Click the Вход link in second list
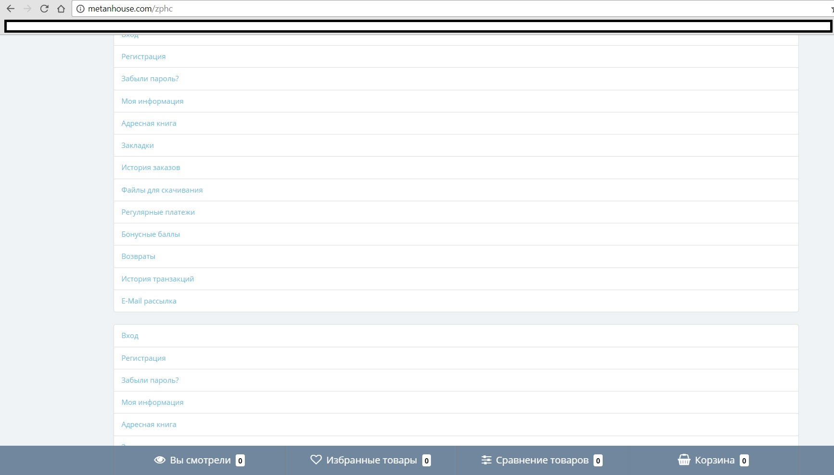 point(130,336)
